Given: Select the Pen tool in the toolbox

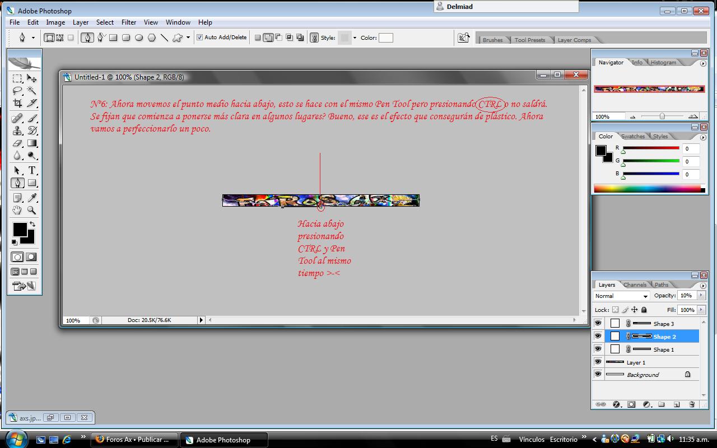Looking at the screenshot, I should [x=17, y=183].
